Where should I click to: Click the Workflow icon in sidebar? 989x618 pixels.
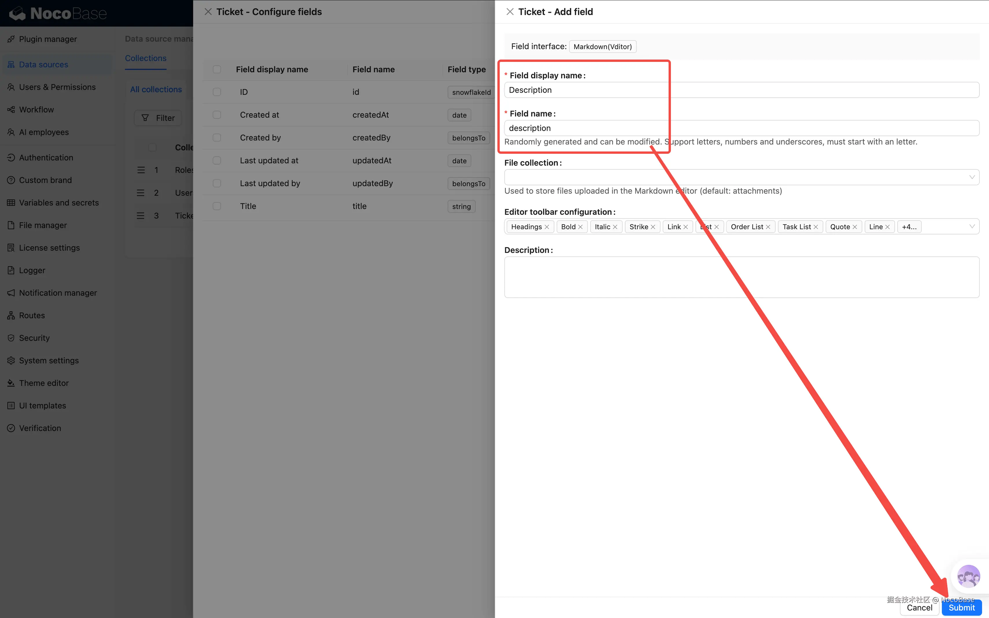tap(11, 110)
